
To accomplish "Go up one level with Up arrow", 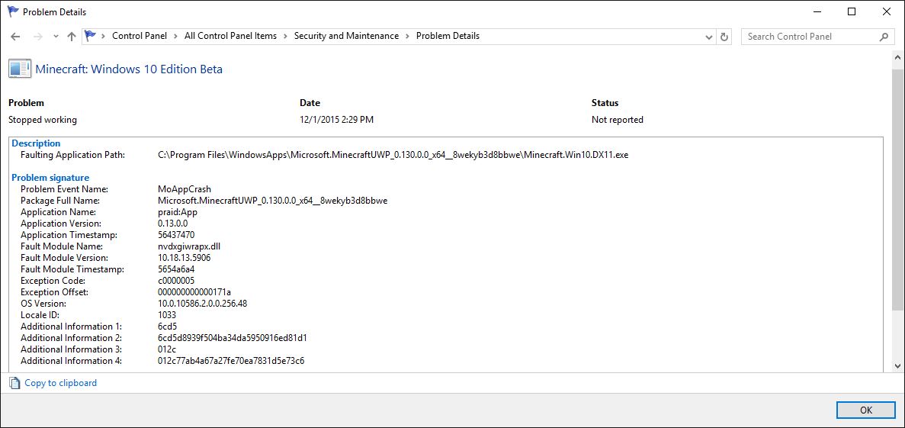I will (x=72, y=37).
